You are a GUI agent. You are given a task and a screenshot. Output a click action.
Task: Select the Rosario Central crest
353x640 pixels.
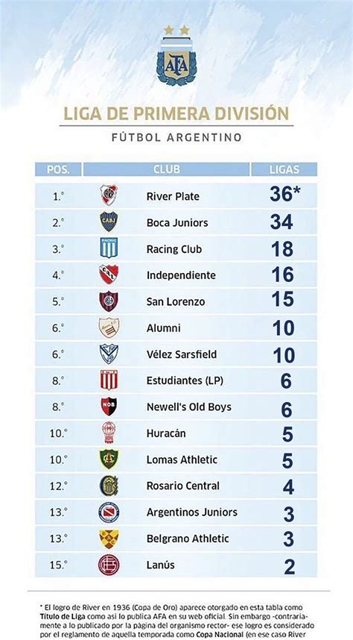point(109,486)
